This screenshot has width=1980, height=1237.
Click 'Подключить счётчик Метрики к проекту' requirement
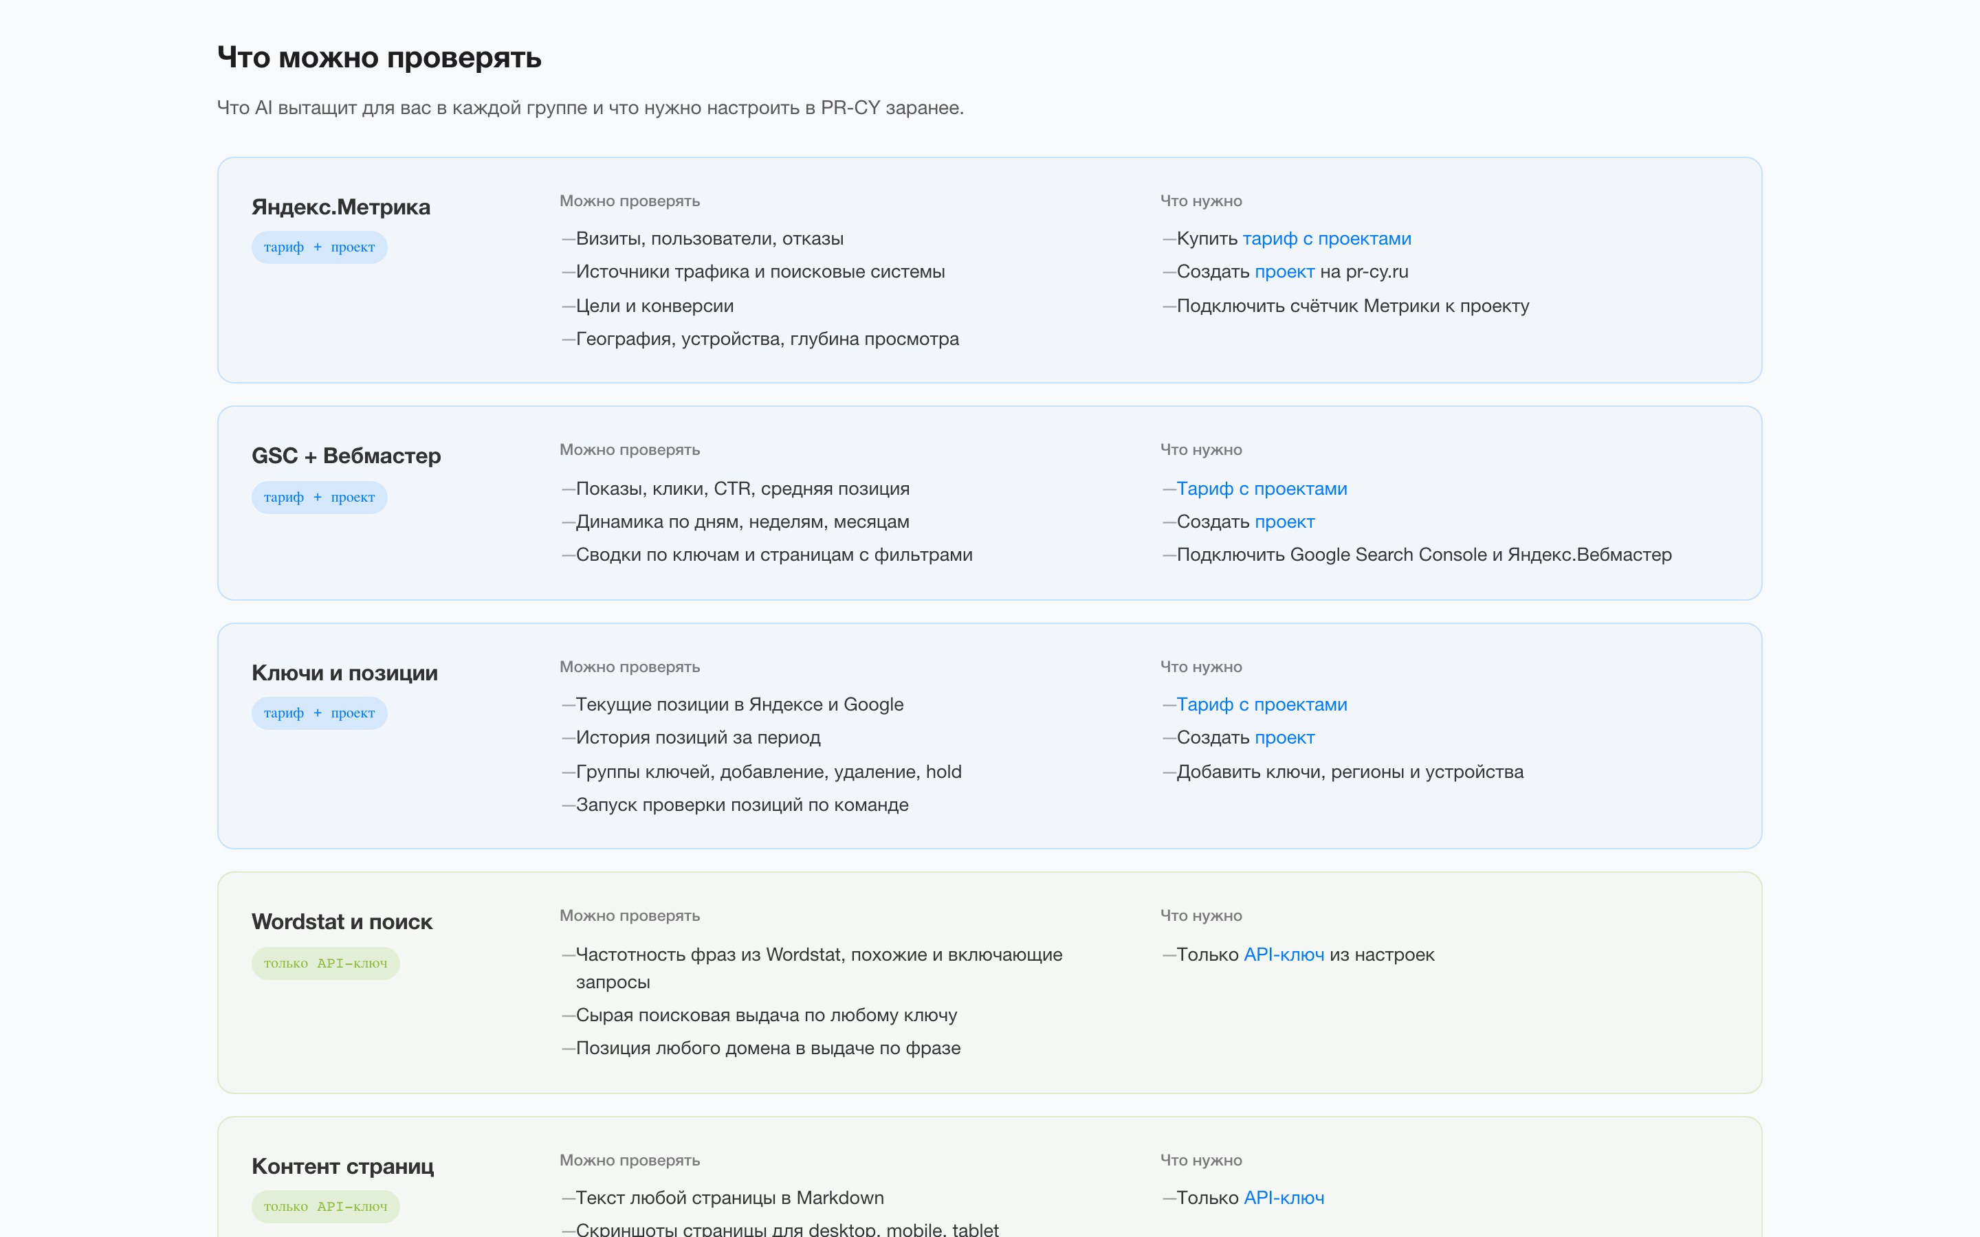(1353, 306)
